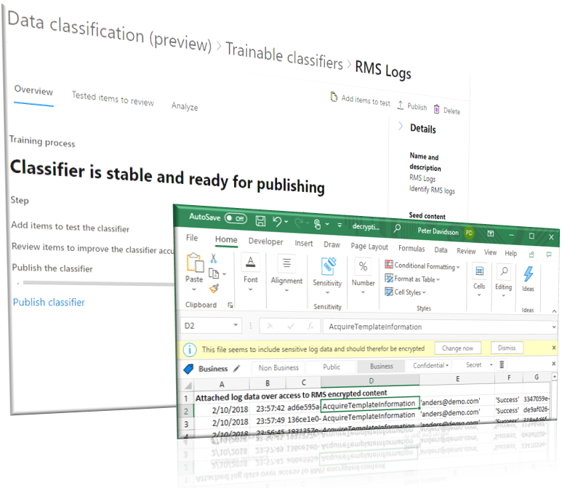Toggle the AutoSave switch in Excel
The height and width of the screenshot is (488, 562).
click(236, 218)
